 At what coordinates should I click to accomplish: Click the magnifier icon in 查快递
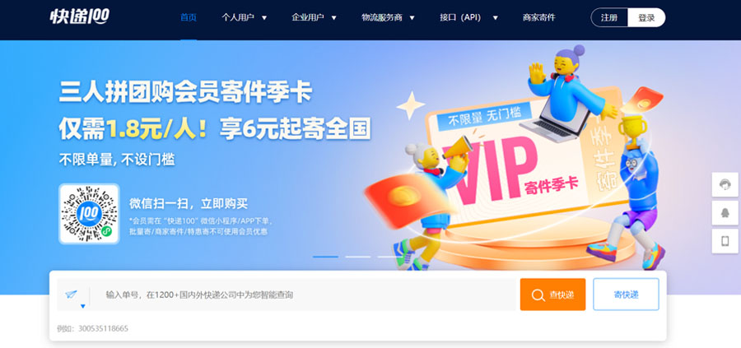coord(538,295)
